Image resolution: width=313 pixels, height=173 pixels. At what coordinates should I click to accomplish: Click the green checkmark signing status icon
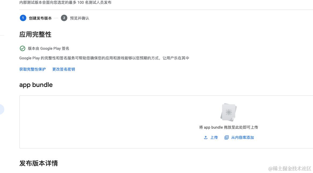pos(23,48)
